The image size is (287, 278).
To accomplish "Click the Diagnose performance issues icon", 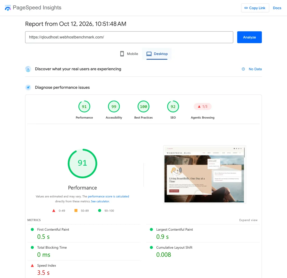I will [x=28, y=87].
